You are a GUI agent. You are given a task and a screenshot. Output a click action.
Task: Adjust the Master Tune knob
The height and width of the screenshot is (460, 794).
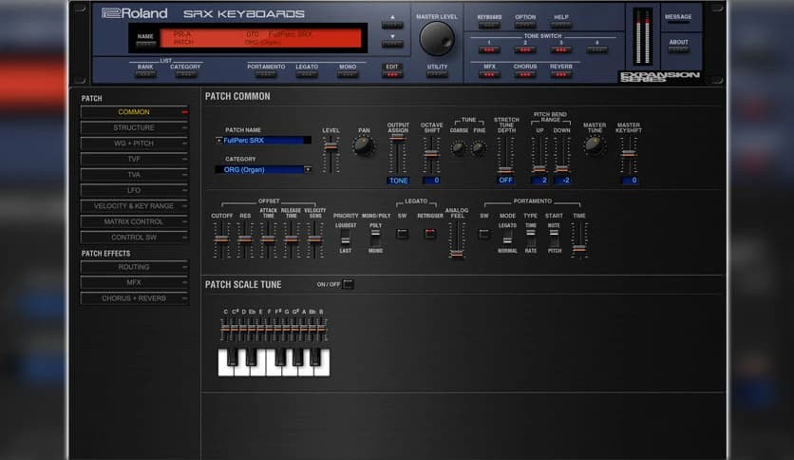(x=594, y=146)
